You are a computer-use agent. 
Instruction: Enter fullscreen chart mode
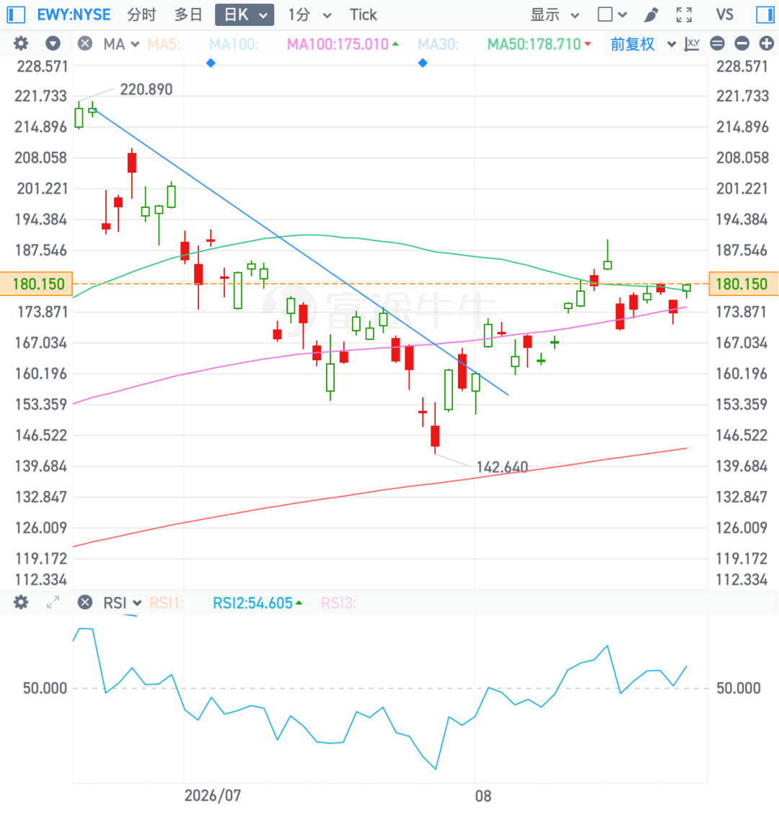point(684,14)
